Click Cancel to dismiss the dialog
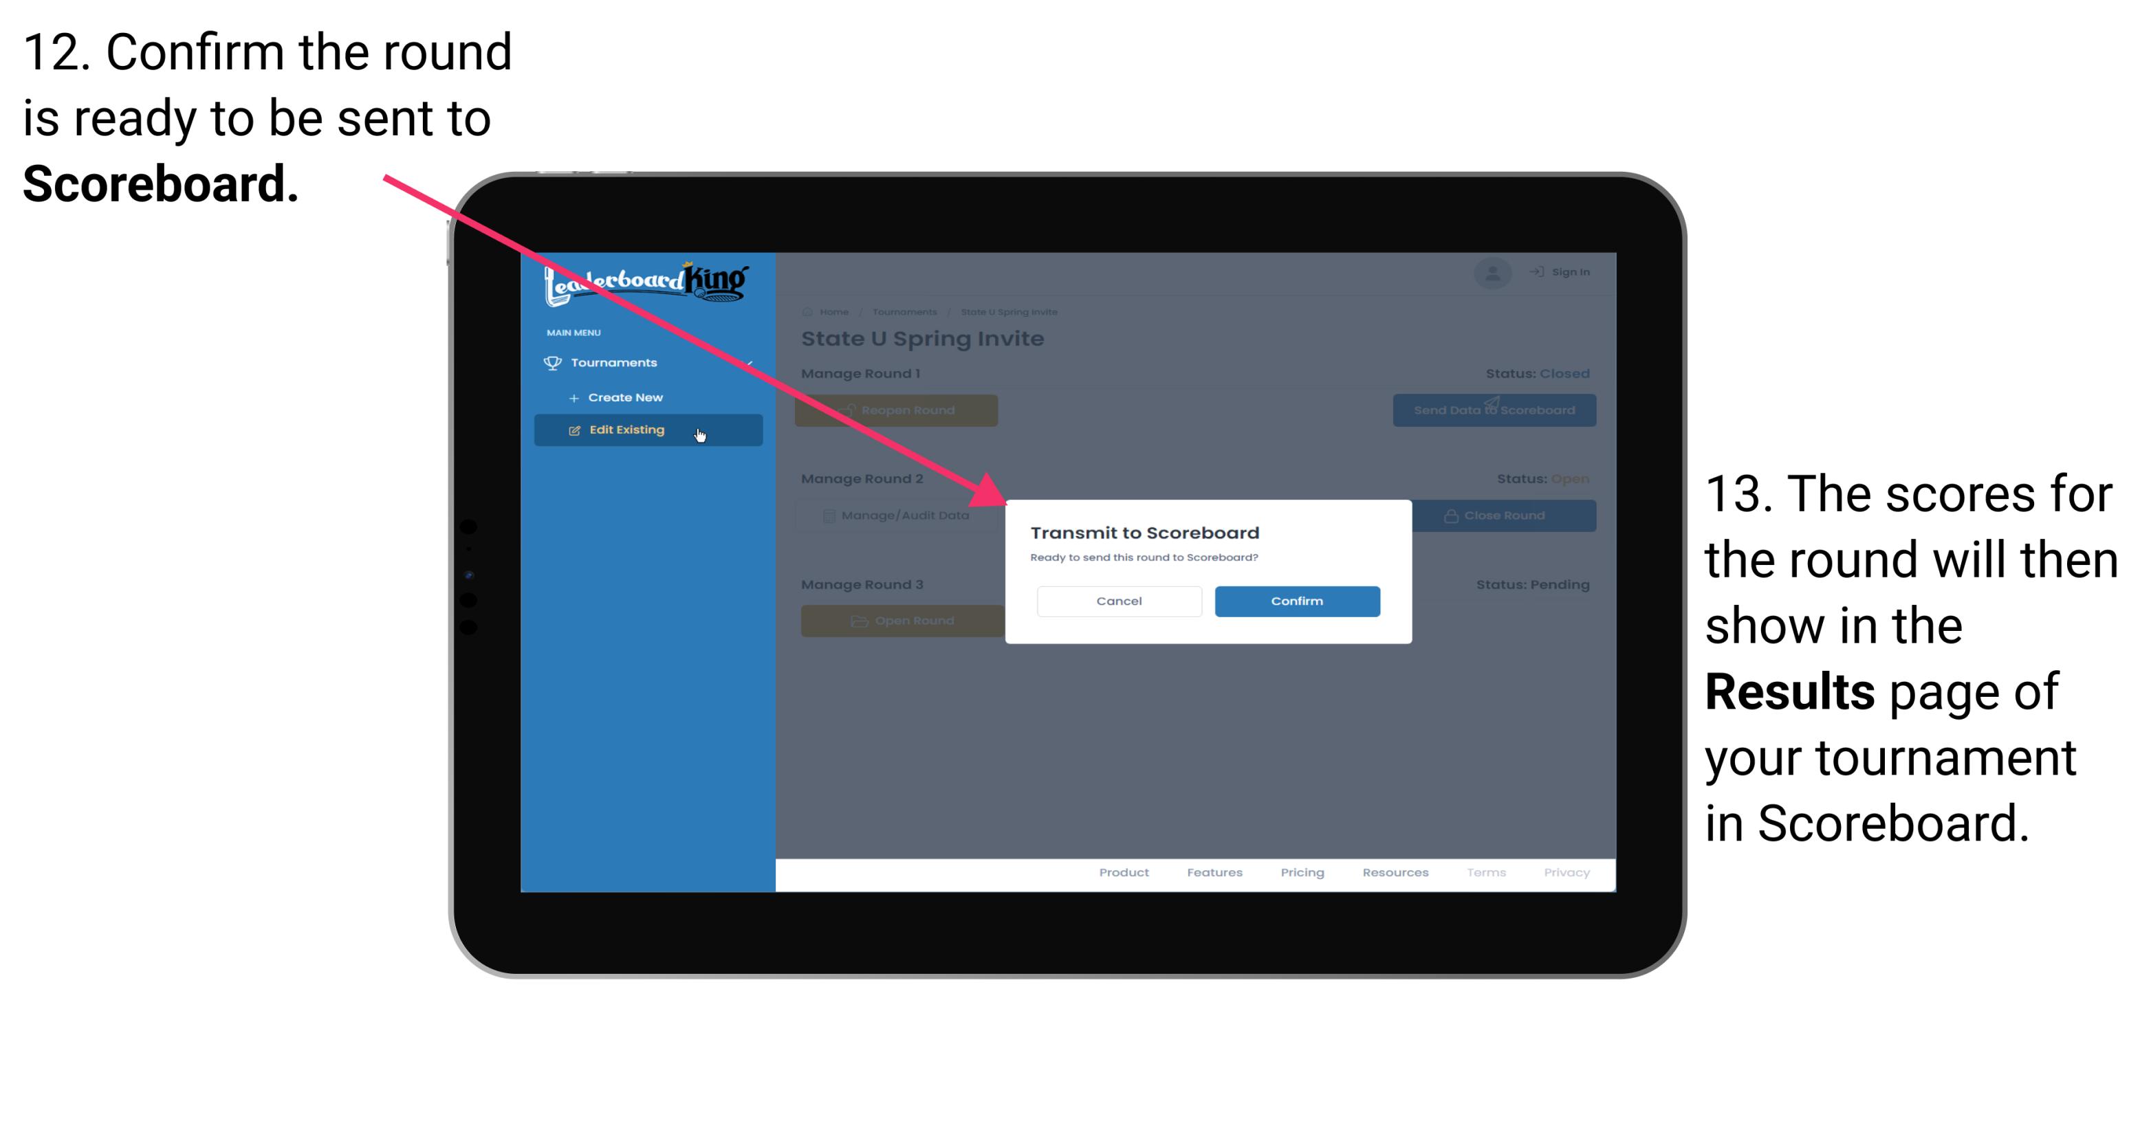 tap(1117, 601)
